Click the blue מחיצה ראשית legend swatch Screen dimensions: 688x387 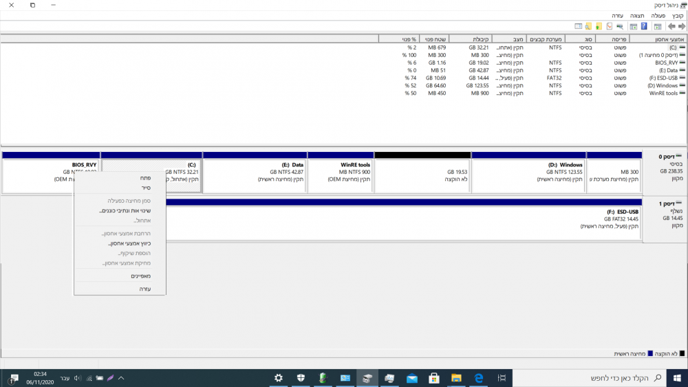[x=650, y=354]
